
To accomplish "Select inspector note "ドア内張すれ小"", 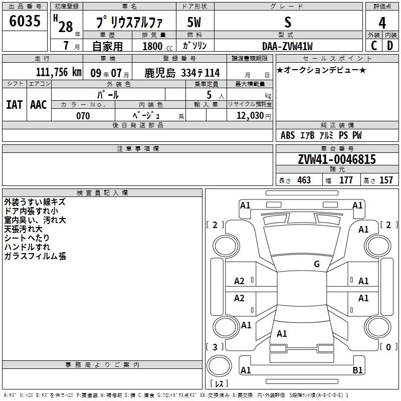I will [31, 211].
